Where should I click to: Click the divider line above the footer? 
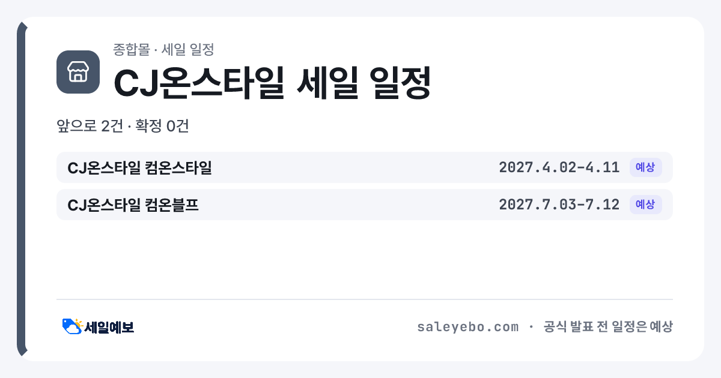tap(365, 299)
